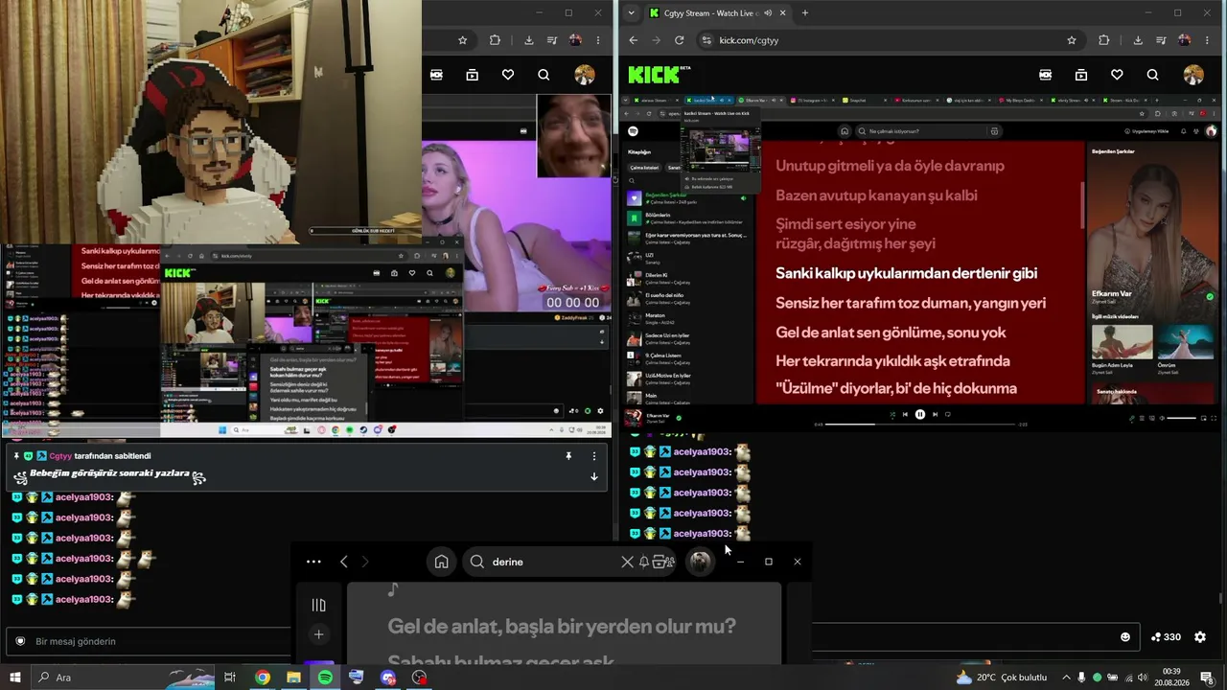Reload the kick.com/cgtyy page
Screen dimensions: 1227x690
tap(680, 40)
